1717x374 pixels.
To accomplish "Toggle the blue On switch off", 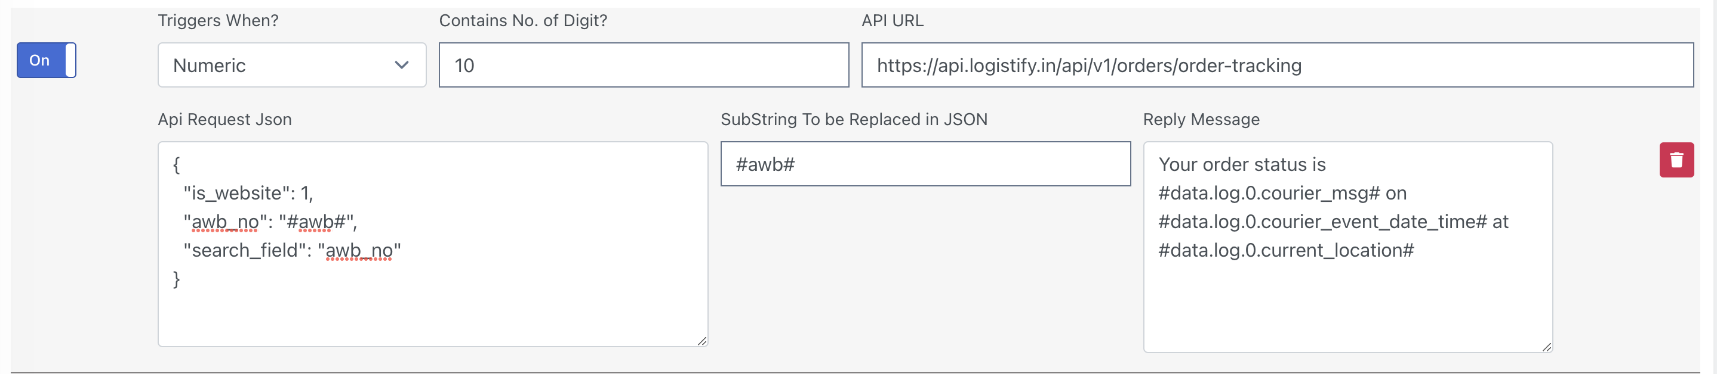I will (46, 60).
